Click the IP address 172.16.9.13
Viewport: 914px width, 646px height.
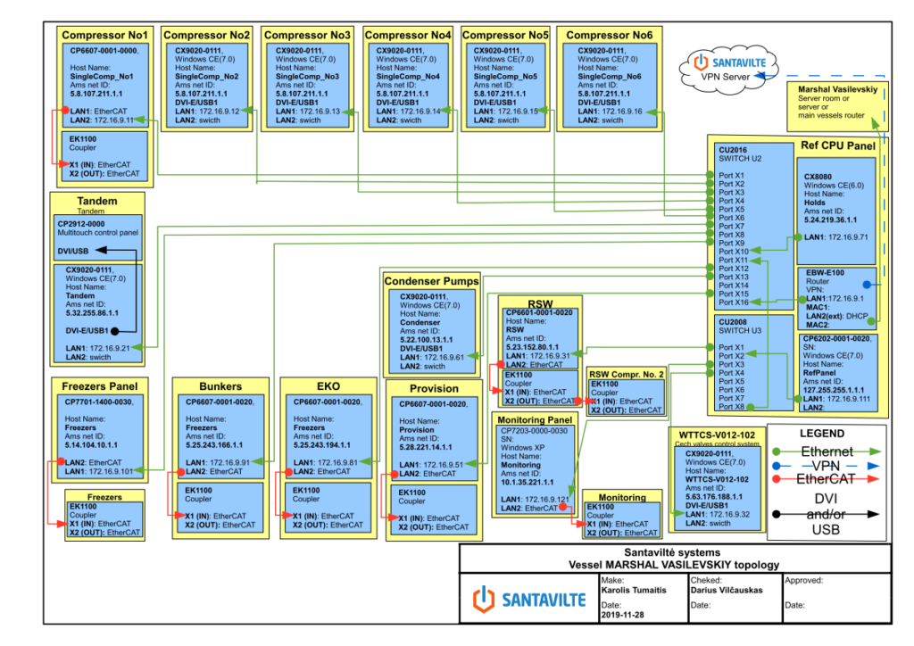point(320,112)
